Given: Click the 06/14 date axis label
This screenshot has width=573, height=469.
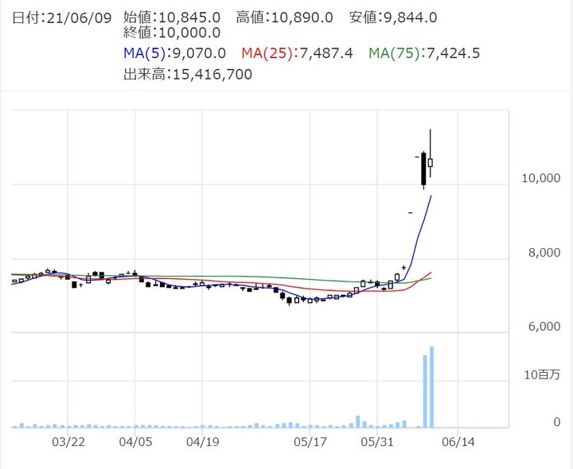Looking at the screenshot, I should tap(458, 442).
